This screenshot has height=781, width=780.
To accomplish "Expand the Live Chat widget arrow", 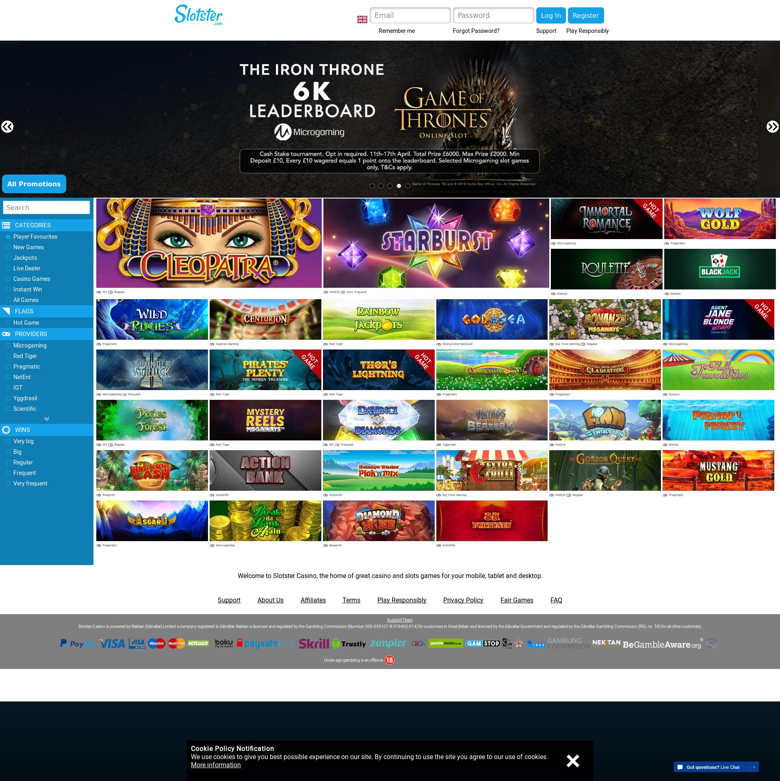I will [x=754, y=767].
